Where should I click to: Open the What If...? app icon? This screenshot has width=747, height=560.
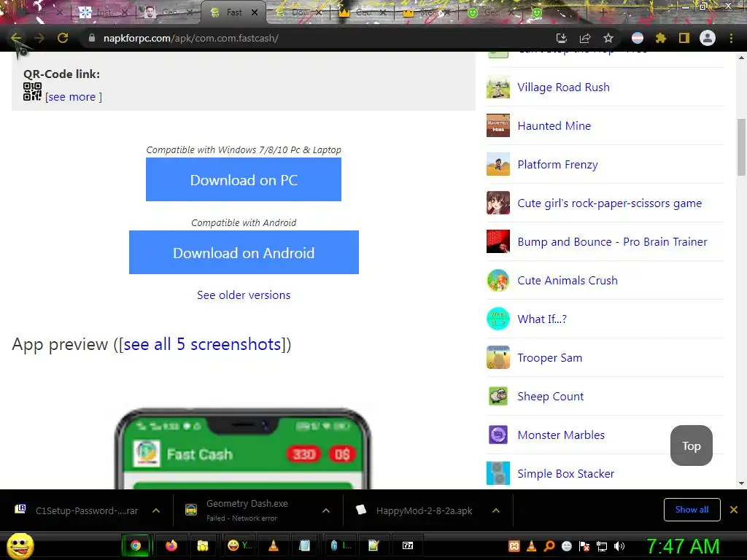[498, 319]
